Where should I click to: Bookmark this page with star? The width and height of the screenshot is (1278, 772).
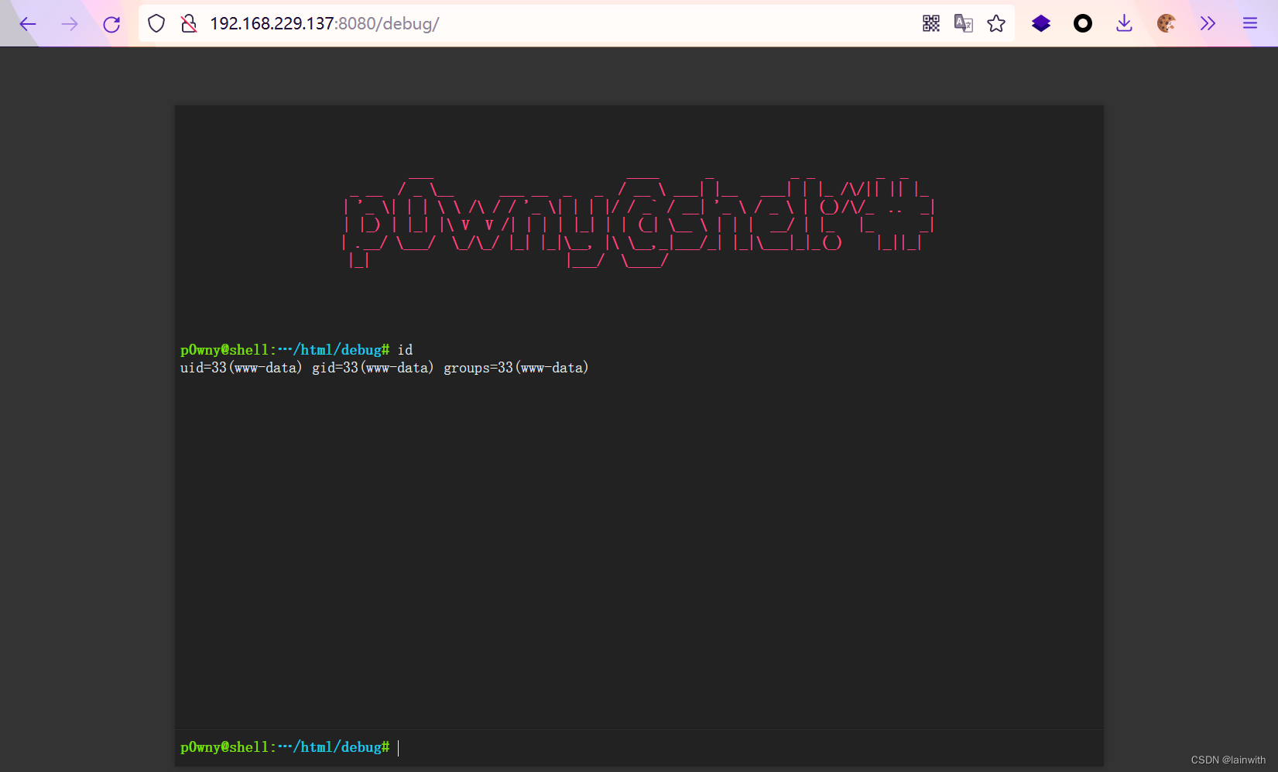click(996, 24)
